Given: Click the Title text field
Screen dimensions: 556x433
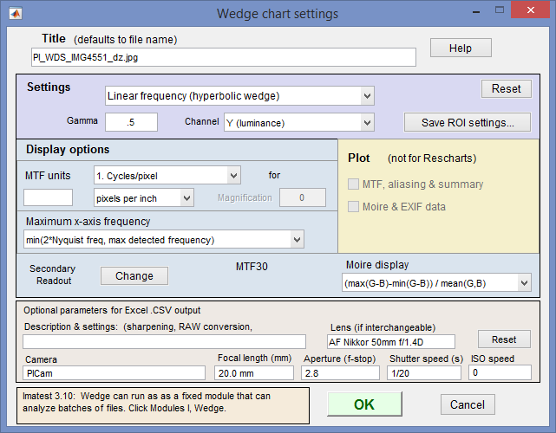Looking at the screenshot, I should tap(224, 57).
